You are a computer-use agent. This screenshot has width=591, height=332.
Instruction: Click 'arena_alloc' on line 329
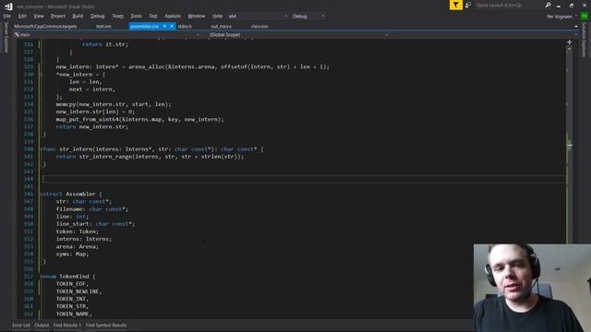(x=147, y=67)
